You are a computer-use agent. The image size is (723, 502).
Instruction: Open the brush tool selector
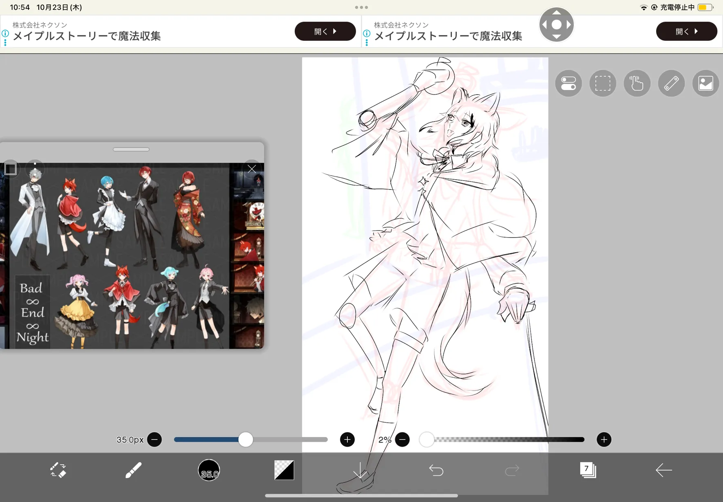point(133,470)
